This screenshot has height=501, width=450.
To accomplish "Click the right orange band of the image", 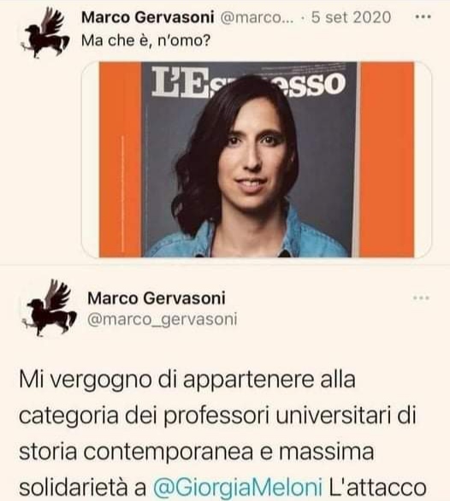I will pos(388,159).
